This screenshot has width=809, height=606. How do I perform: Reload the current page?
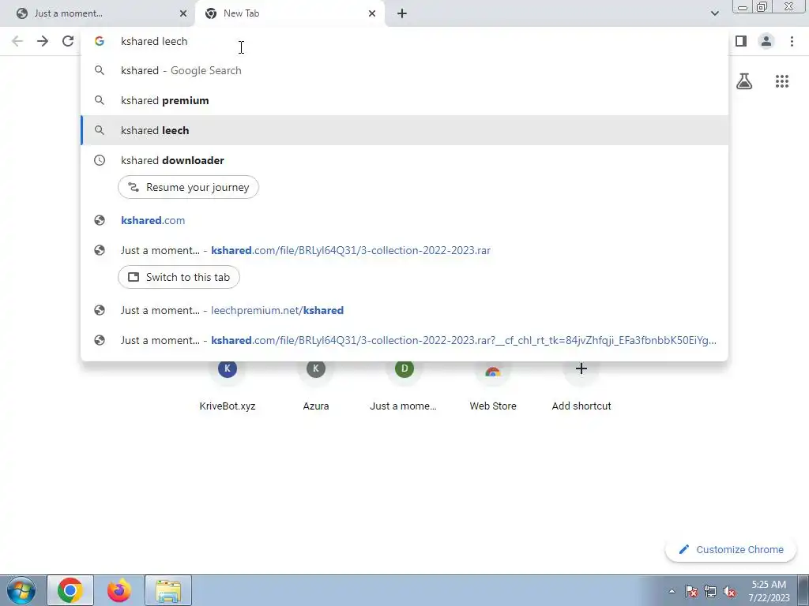point(68,41)
